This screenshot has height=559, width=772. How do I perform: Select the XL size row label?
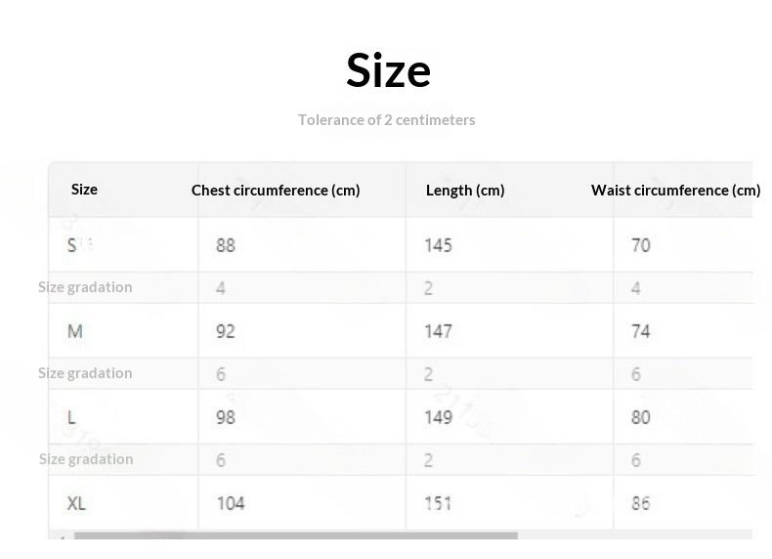76,503
